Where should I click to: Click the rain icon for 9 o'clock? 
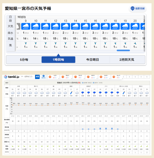point(26,26)
